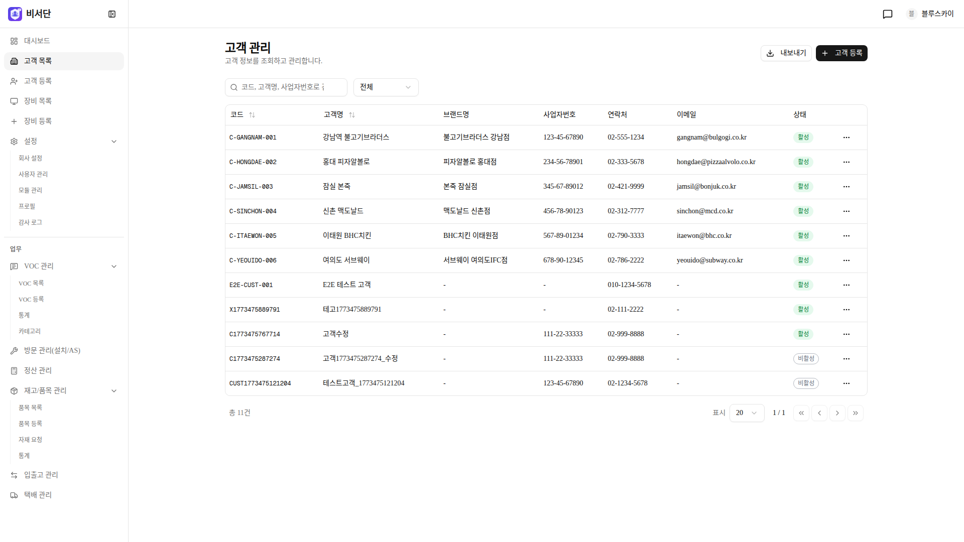Collapse the 설정 section chevron
The width and height of the screenshot is (964, 542).
[x=114, y=142]
